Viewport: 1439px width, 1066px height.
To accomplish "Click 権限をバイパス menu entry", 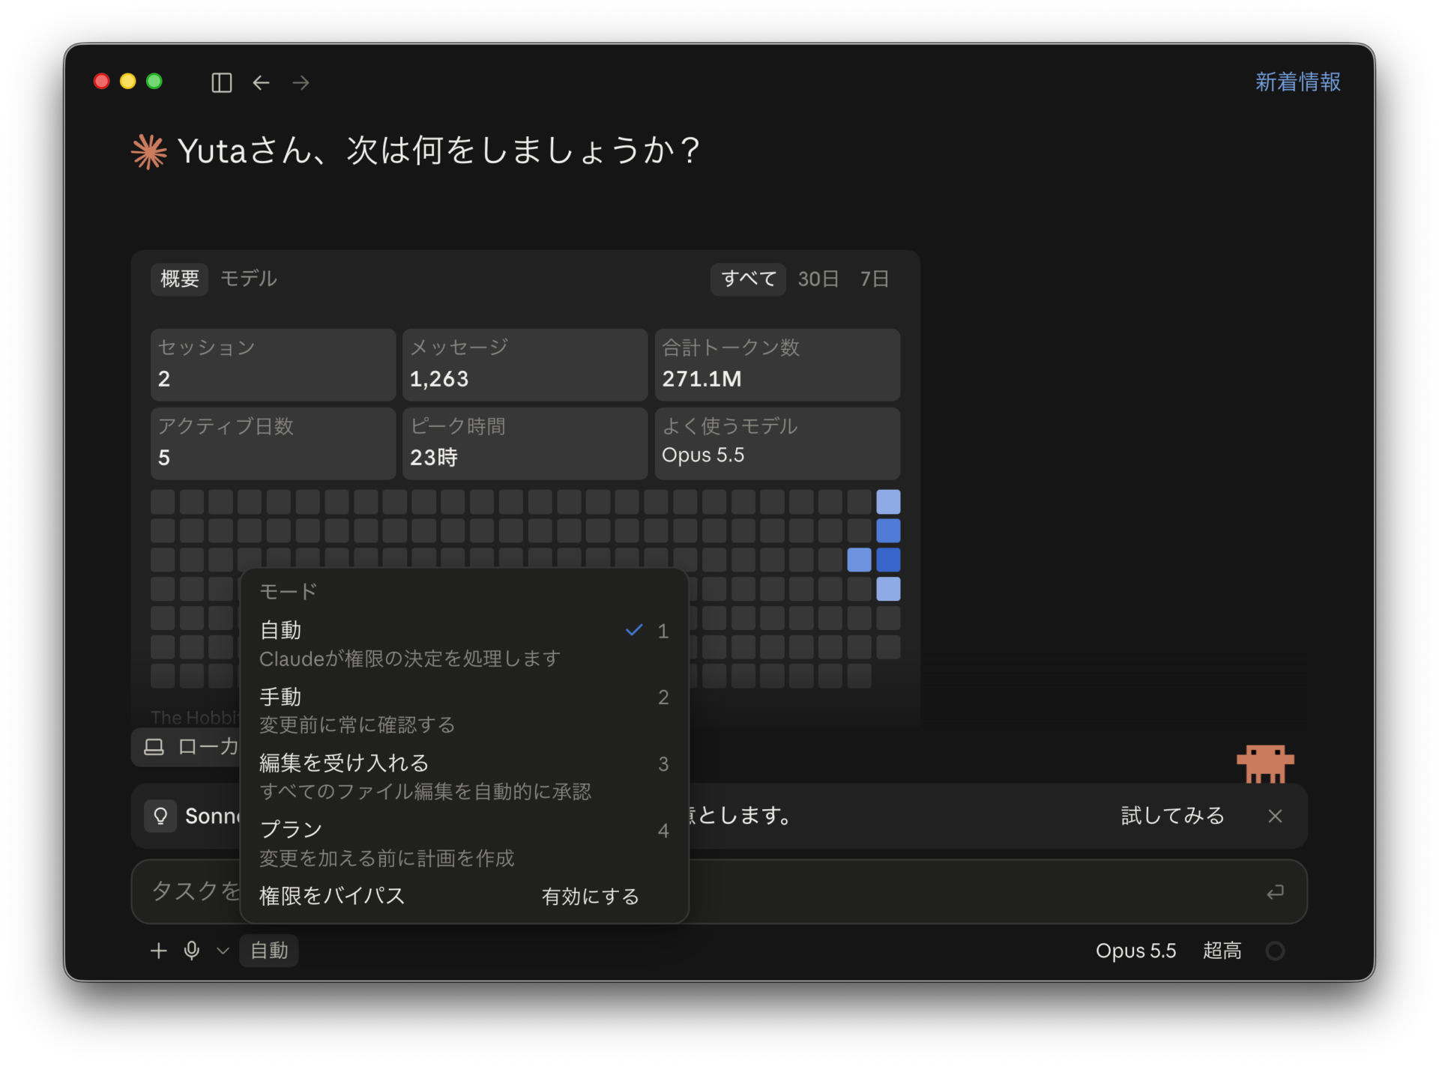I will 331,896.
